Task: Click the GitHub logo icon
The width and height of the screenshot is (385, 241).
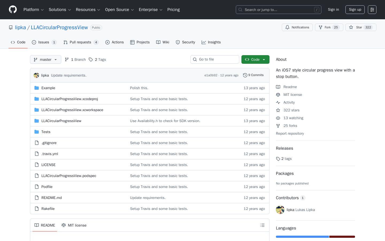Action: 13,10
